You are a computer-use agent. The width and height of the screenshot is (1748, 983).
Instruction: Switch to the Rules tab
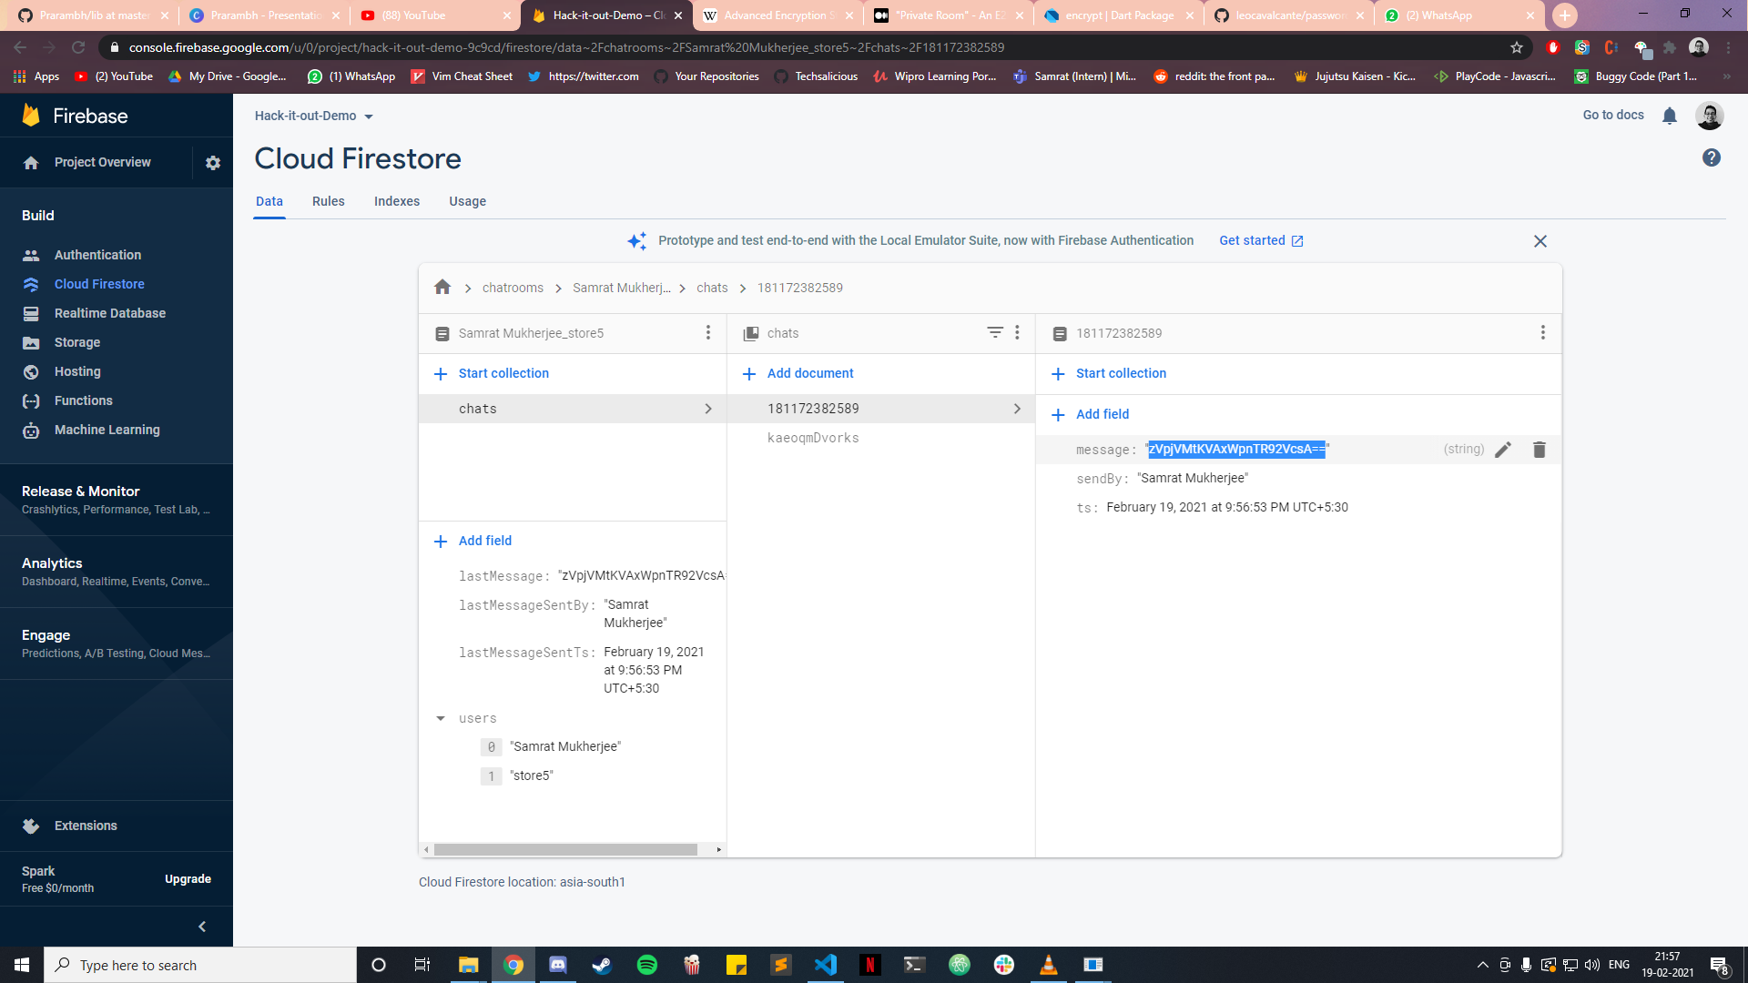click(x=328, y=201)
